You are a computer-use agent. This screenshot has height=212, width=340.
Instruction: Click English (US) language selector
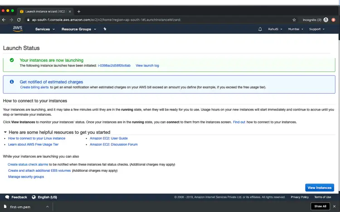point(47,197)
